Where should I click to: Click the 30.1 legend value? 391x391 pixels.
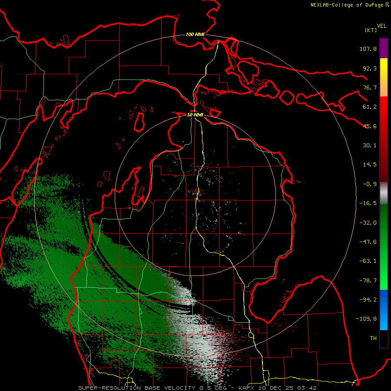tap(370, 146)
